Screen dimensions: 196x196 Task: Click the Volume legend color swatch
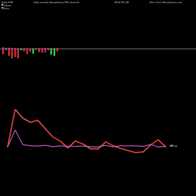(x=2, y=5)
